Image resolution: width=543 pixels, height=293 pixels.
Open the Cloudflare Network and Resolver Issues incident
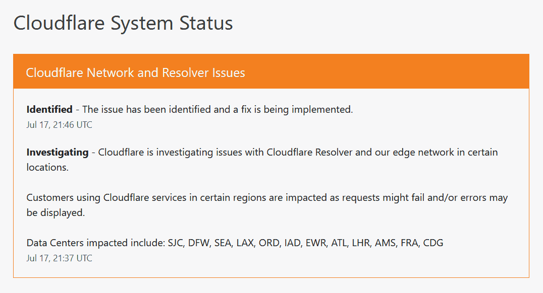tap(135, 72)
